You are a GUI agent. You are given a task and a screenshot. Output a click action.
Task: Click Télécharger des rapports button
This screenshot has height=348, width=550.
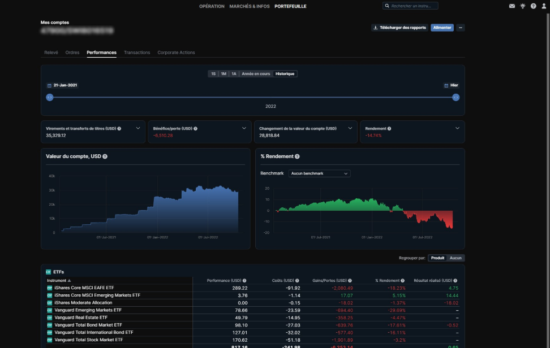point(399,28)
